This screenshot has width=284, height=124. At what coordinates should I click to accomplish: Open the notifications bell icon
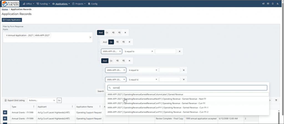point(273,4)
